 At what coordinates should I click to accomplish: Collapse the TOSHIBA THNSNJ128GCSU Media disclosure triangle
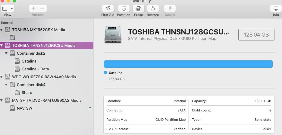[x=2, y=45]
